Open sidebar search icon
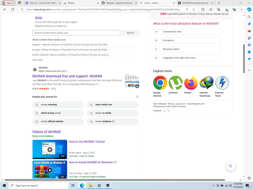Screen dimensions: 253x189 click(x=249, y=17)
